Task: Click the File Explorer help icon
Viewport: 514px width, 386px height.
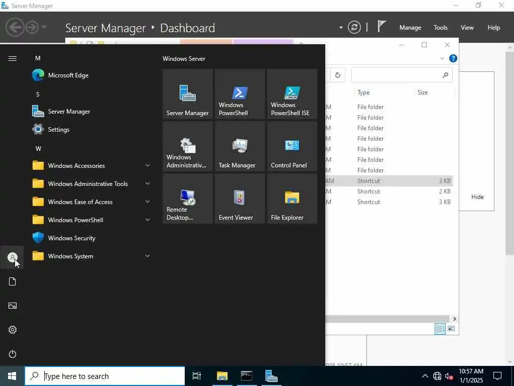Action: click(x=453, y=58)
